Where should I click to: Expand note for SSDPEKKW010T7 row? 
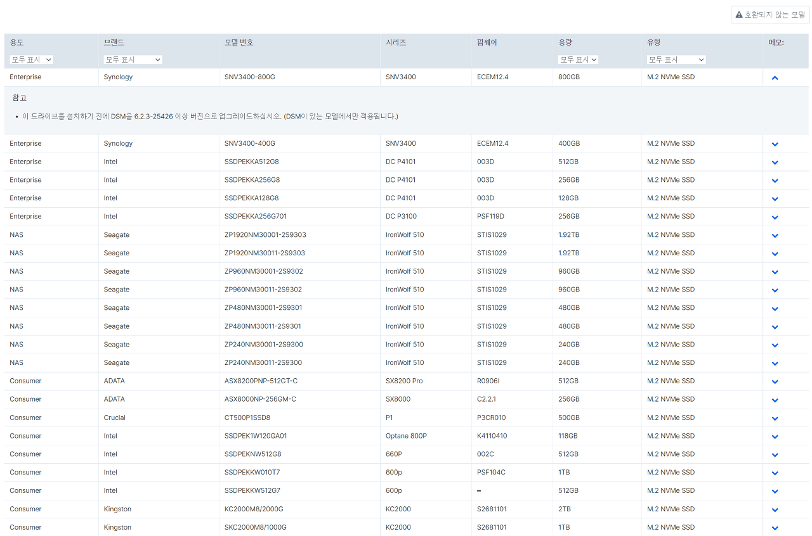point(775,473)
